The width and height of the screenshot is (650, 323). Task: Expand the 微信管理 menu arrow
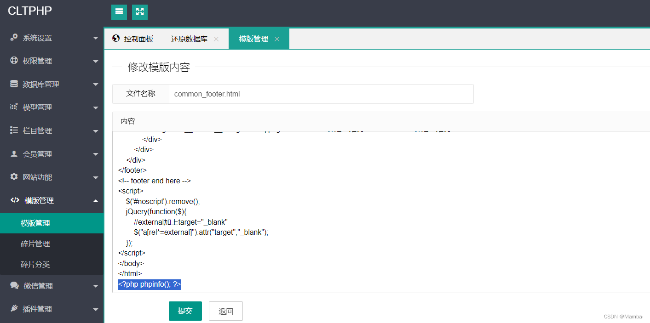coord(96,286)
